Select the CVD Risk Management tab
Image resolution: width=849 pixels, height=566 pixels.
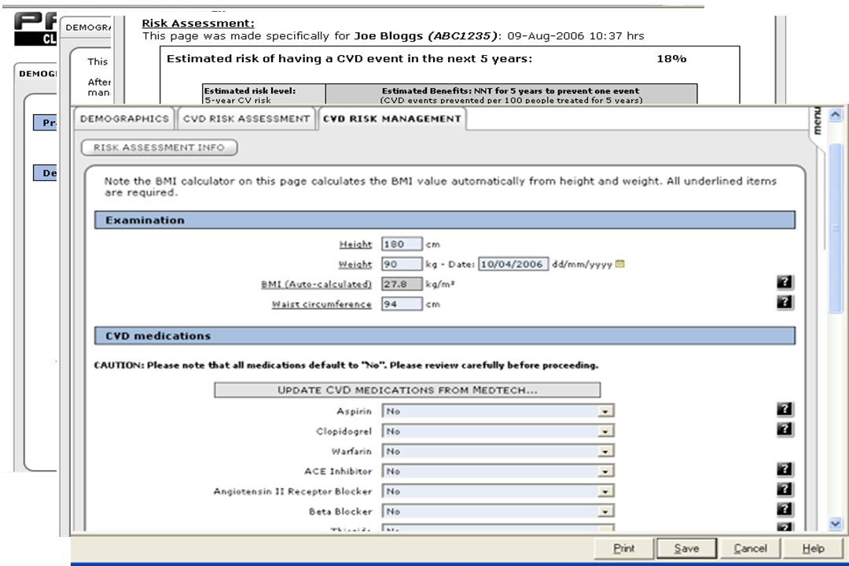click(392, 119)
